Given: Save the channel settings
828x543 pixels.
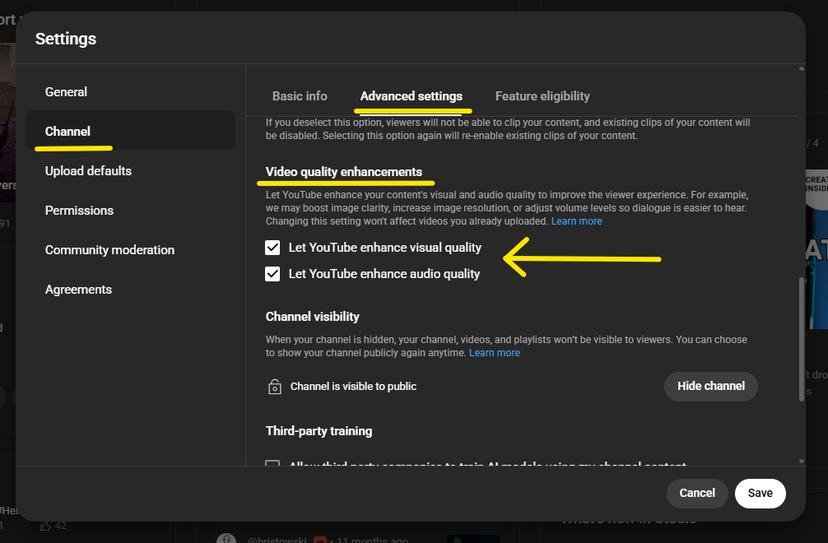Looking at the screenshot, I should click(760, 493).
